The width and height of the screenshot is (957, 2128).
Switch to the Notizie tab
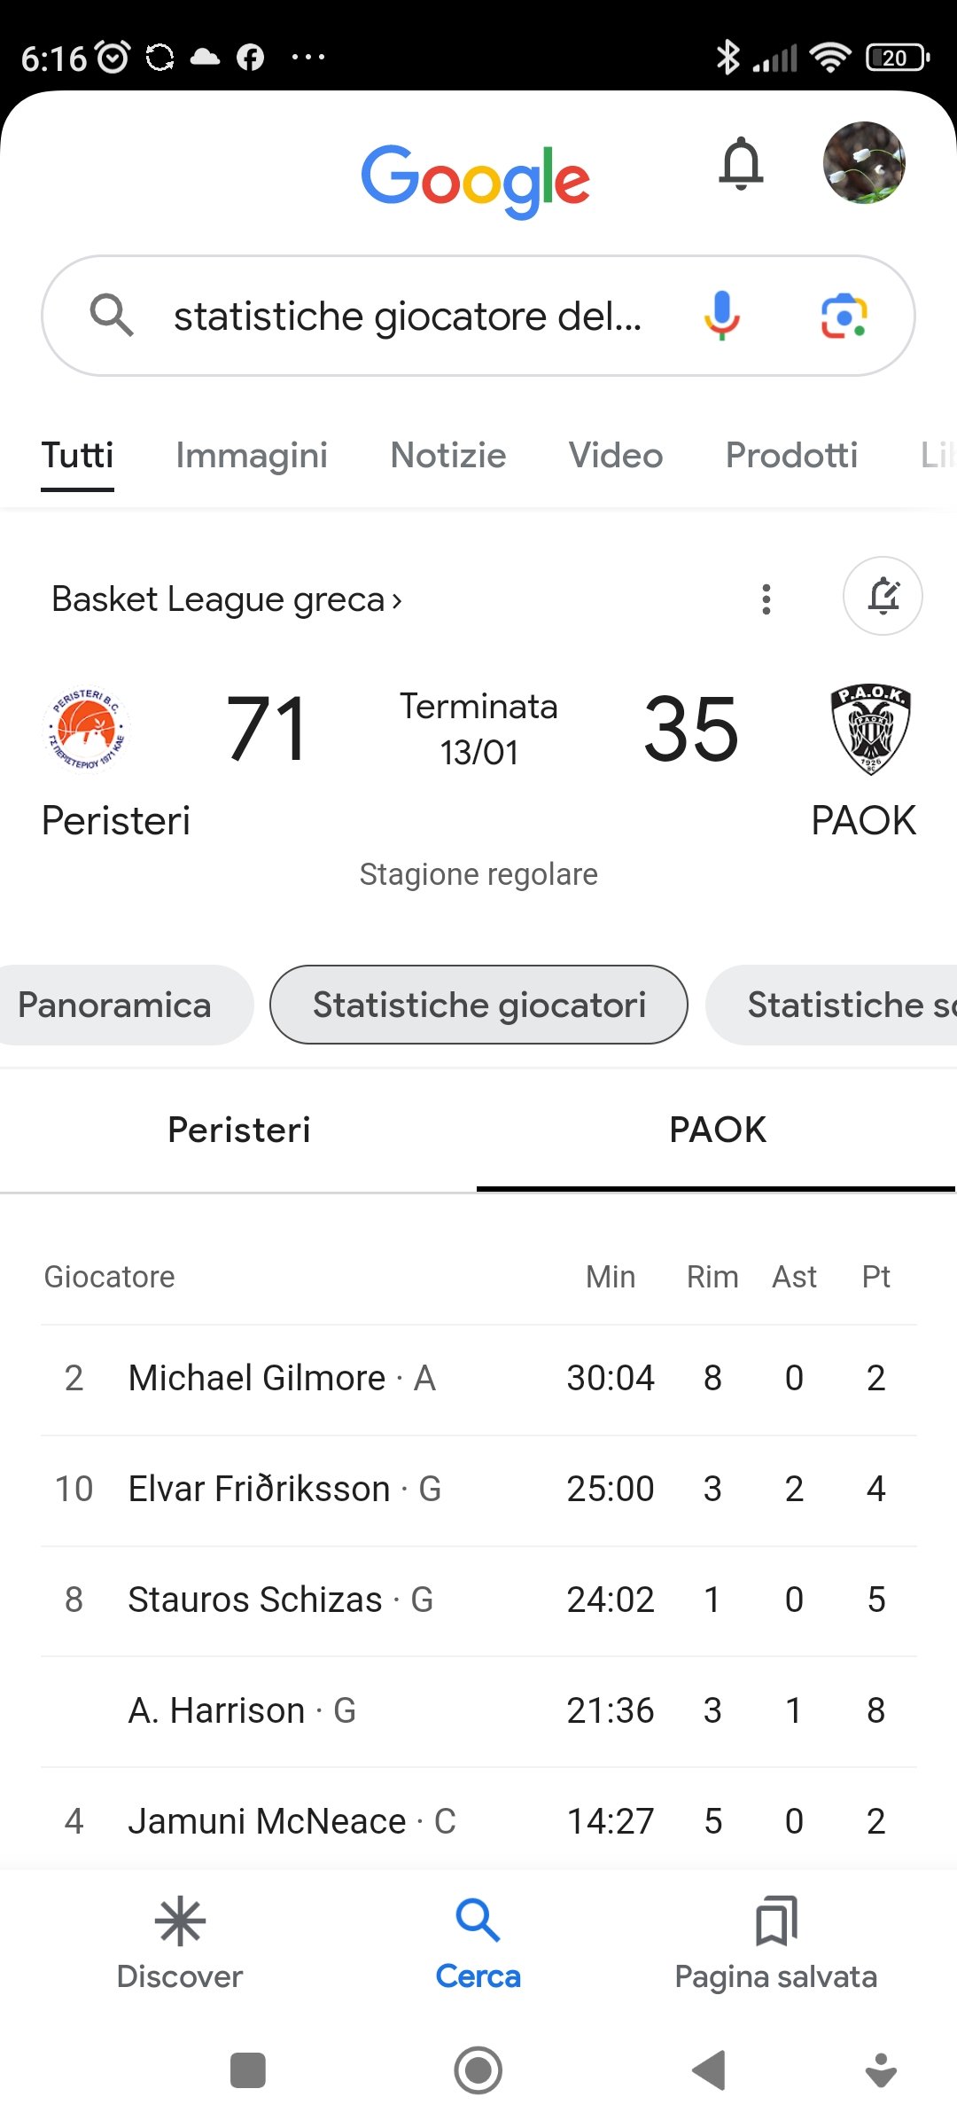pyautogui.click(x=448, y=456)
